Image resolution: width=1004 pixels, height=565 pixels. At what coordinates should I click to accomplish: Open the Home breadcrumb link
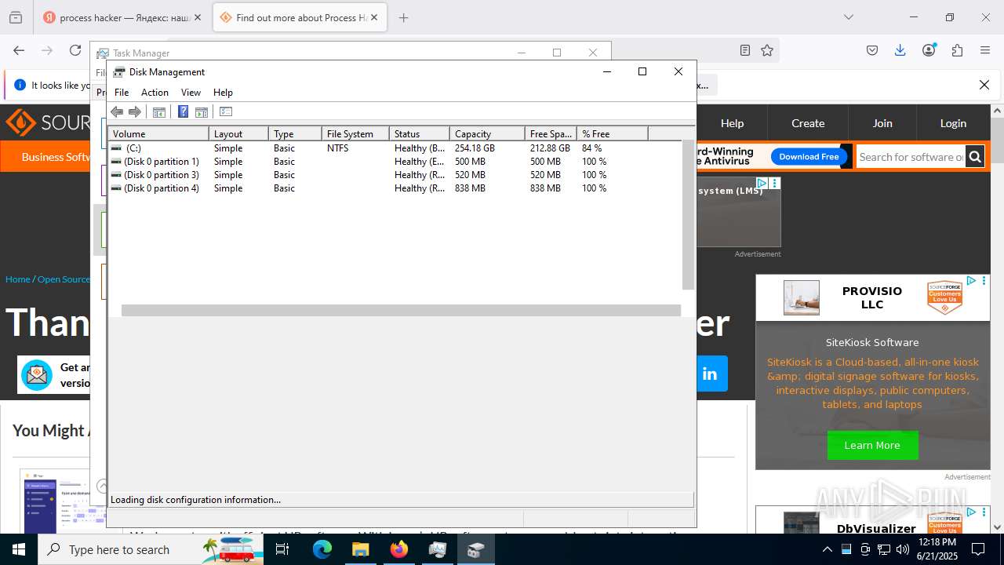click(x=17, y=279)
